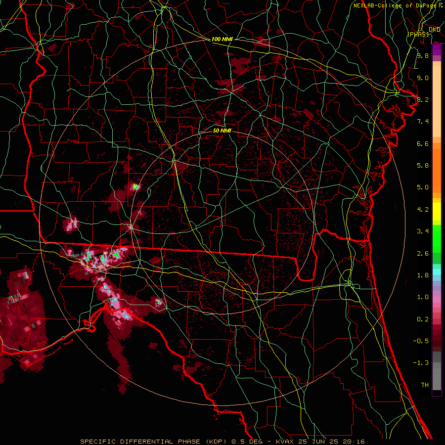Click the -1.3 scale value
Viewport: 445px width, 445px height.
click(421, 363)
